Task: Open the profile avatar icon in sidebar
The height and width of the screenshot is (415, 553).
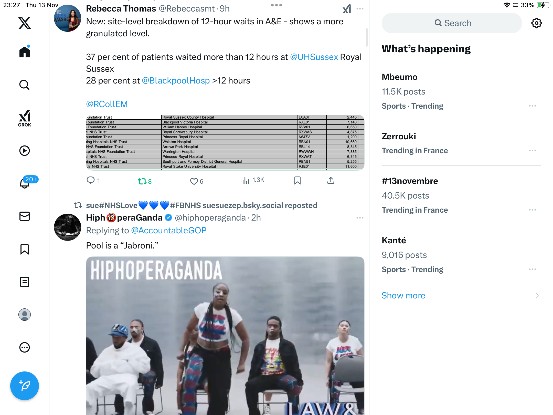Action: pyautogui.click(x=25, y=315)
